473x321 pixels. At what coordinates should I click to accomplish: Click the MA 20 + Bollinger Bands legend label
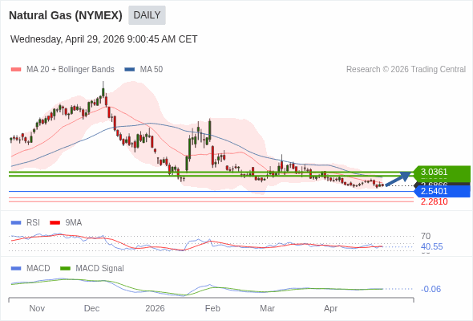pos(71,70)
